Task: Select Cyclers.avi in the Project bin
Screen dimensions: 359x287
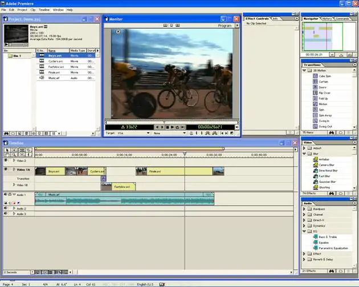Action: click(x=66, y=61)
